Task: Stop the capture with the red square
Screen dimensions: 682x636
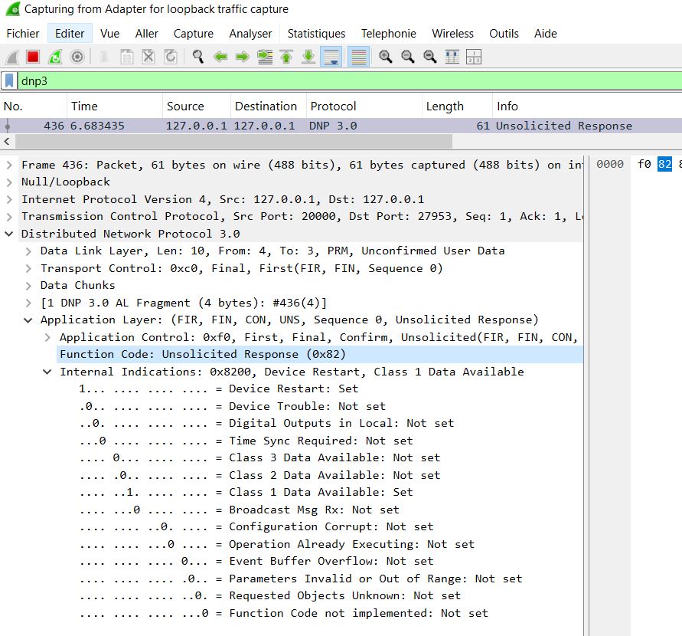Action: point(33,57)
